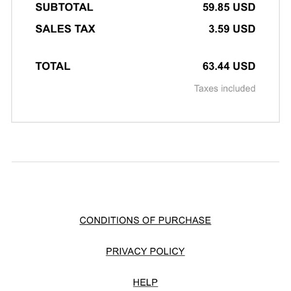Open the Privacy Policy link
Image resolution: width=291 pixels, height=291 pixels.
(x=145, y=251)
